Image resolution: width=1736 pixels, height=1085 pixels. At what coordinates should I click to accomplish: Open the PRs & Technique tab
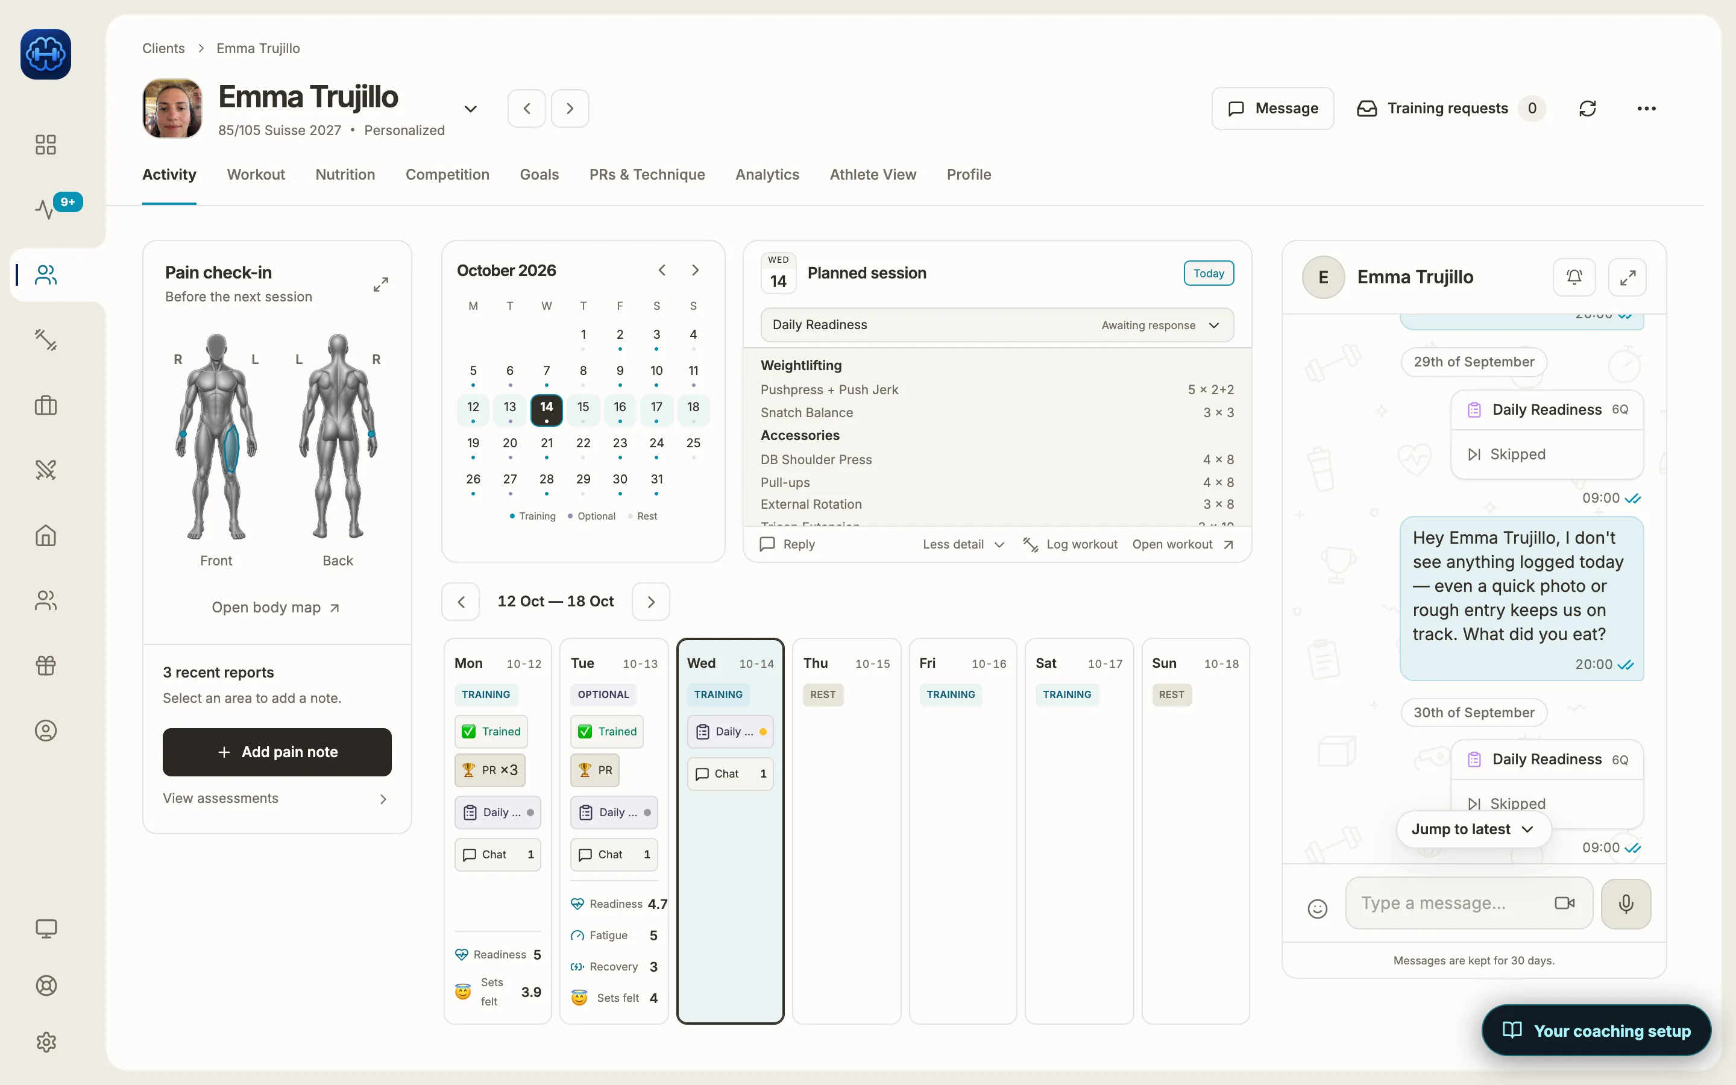pyautogui.click(x=647, y=174)
